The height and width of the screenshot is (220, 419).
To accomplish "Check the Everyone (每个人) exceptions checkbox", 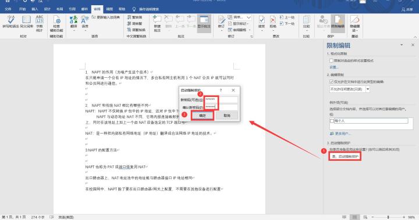I will pos(332,121).
